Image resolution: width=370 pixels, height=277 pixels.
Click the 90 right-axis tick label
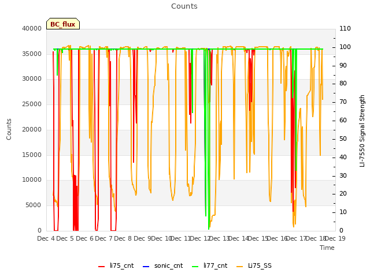[343, 65]
